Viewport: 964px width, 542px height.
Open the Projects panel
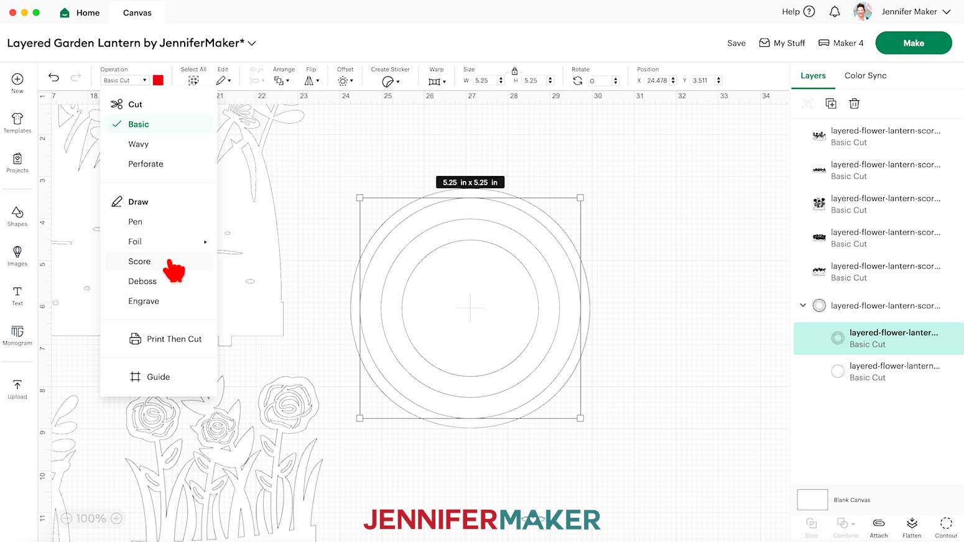tap(17, 162)
